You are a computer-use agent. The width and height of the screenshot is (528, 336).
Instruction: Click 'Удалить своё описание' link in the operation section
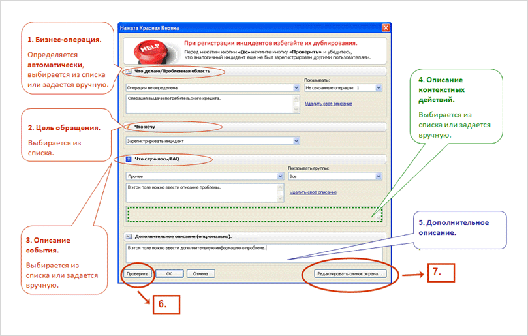328,104
